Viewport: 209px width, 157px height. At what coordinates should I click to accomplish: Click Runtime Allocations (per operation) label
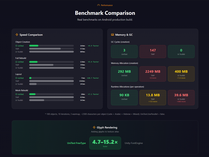click(127, 87)
